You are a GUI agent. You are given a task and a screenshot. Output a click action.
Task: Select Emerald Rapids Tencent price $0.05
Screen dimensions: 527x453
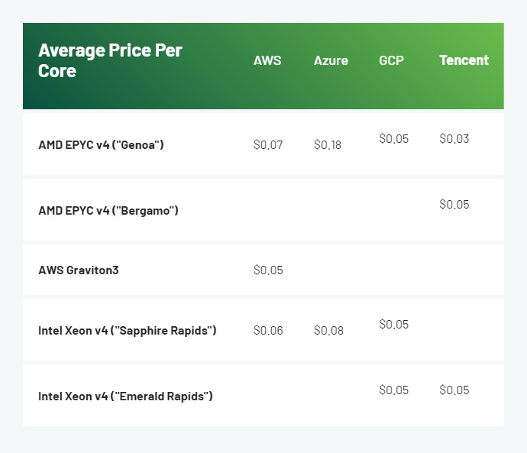[454, 390]
